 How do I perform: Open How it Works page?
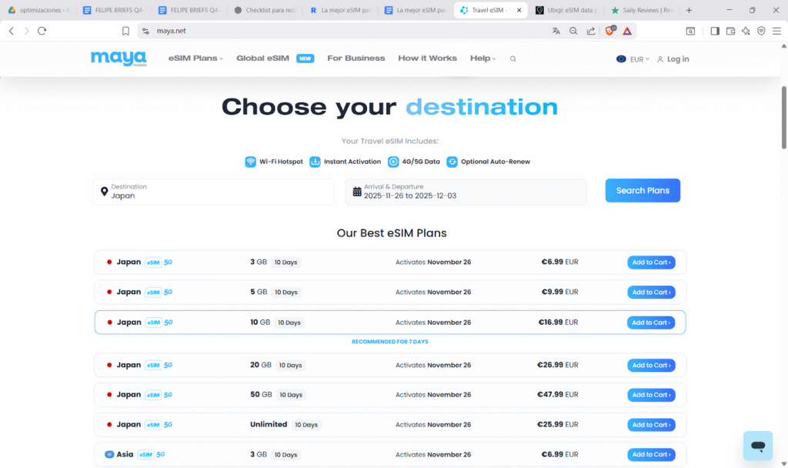pos(427,58)
